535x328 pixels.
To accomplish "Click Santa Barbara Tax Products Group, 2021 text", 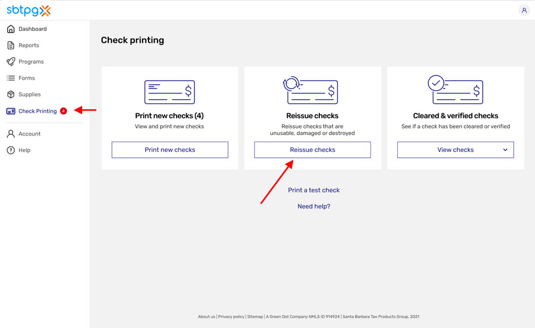I will tap(381, 316).
